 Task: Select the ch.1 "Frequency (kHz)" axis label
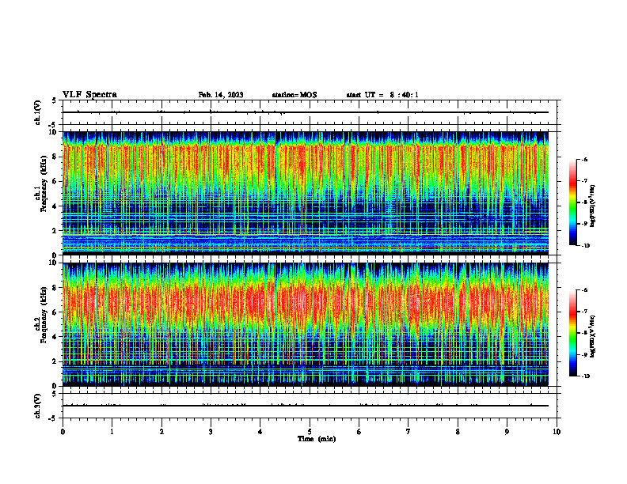tap(44, 183)
